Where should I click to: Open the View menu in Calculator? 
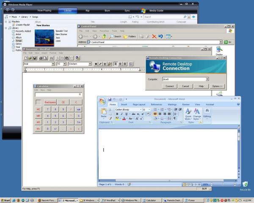pos(42,90)
